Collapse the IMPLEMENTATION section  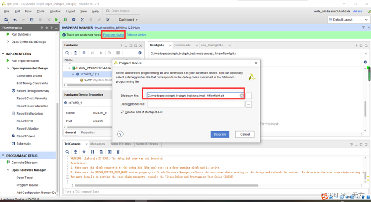click(x=3, y=54)
